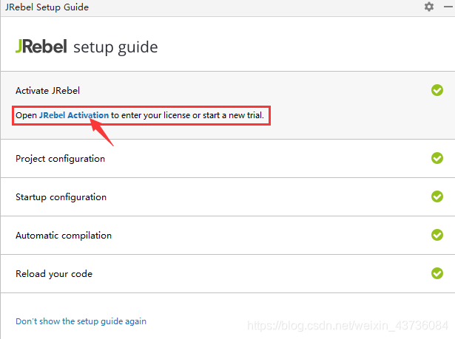Screen dimensions: 455x339
Task: Open the gear settings icon in title bar
Action: [429, 7]
